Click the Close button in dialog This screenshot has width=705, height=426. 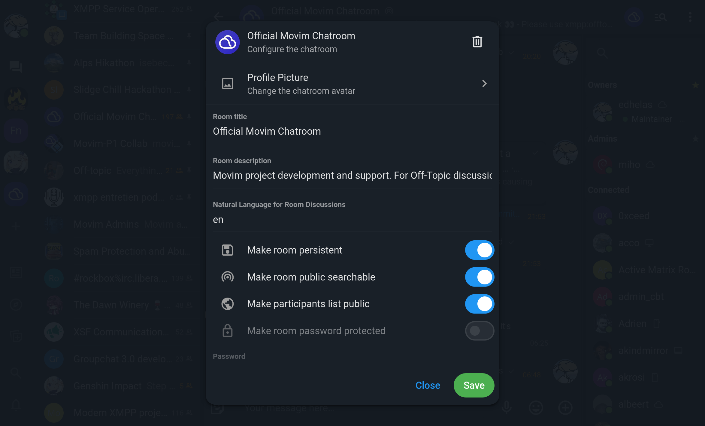428,385
